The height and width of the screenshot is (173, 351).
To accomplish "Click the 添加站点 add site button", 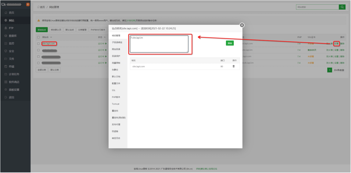I will point(42,30).
